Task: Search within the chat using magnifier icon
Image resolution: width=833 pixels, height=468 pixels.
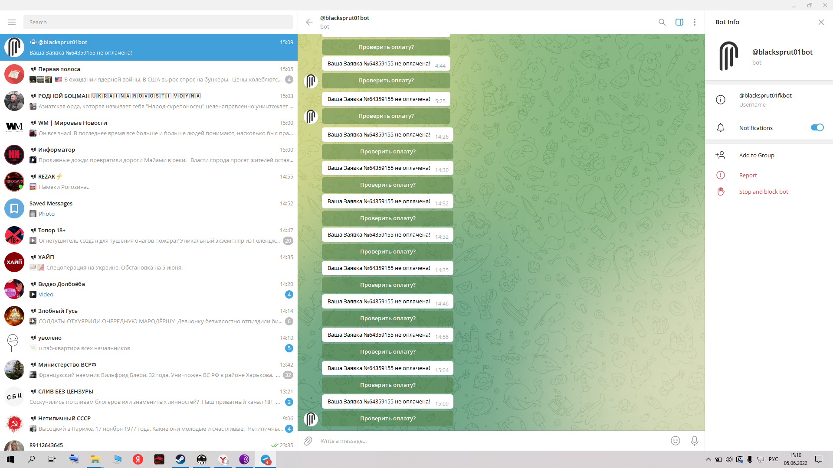Action: (662, 22)
